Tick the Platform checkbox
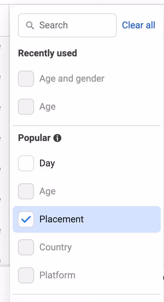This screenshot has width=164, height=302. (26, 275)
